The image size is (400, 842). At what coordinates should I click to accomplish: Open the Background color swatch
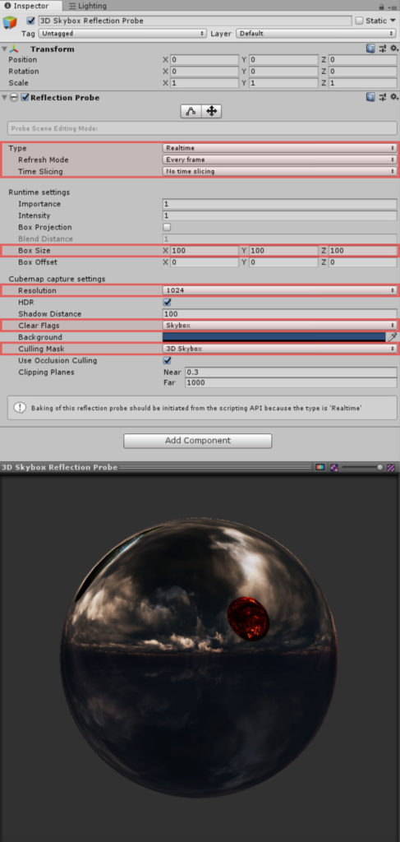(274, 337)
